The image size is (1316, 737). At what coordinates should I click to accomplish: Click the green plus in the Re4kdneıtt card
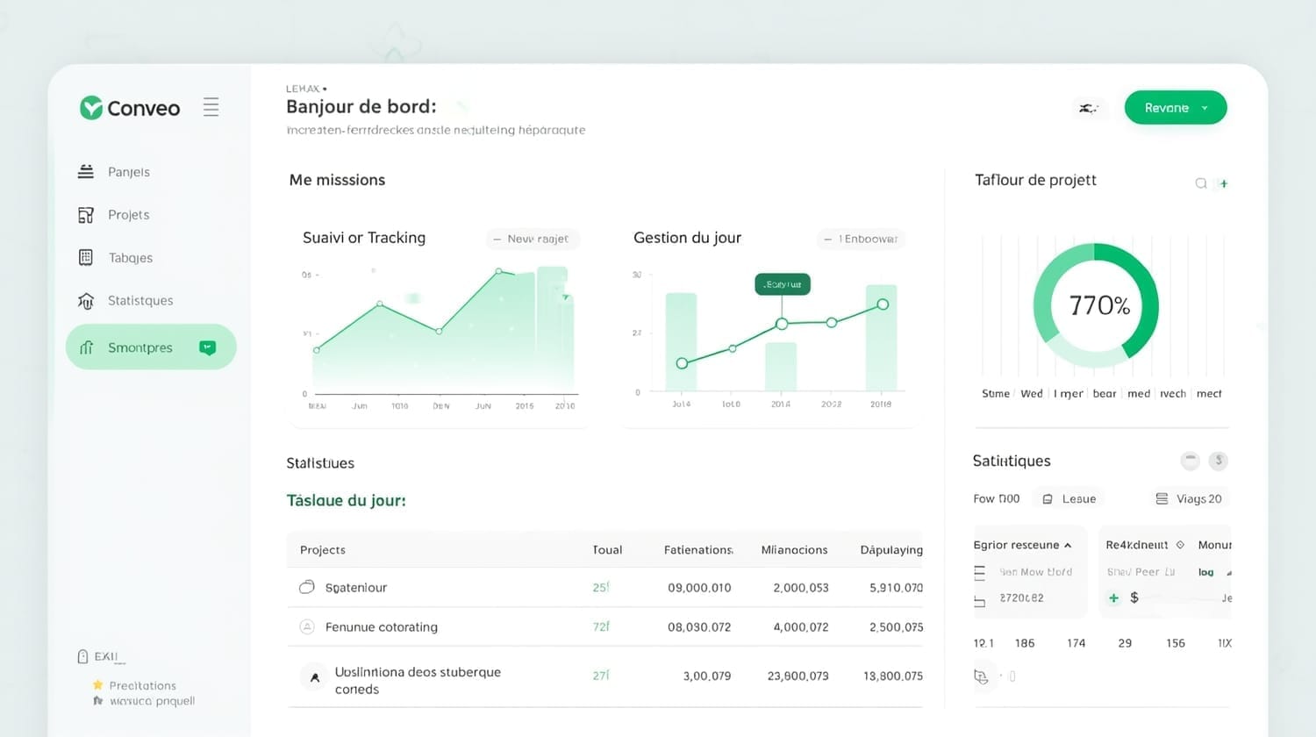pos(1113,597)
